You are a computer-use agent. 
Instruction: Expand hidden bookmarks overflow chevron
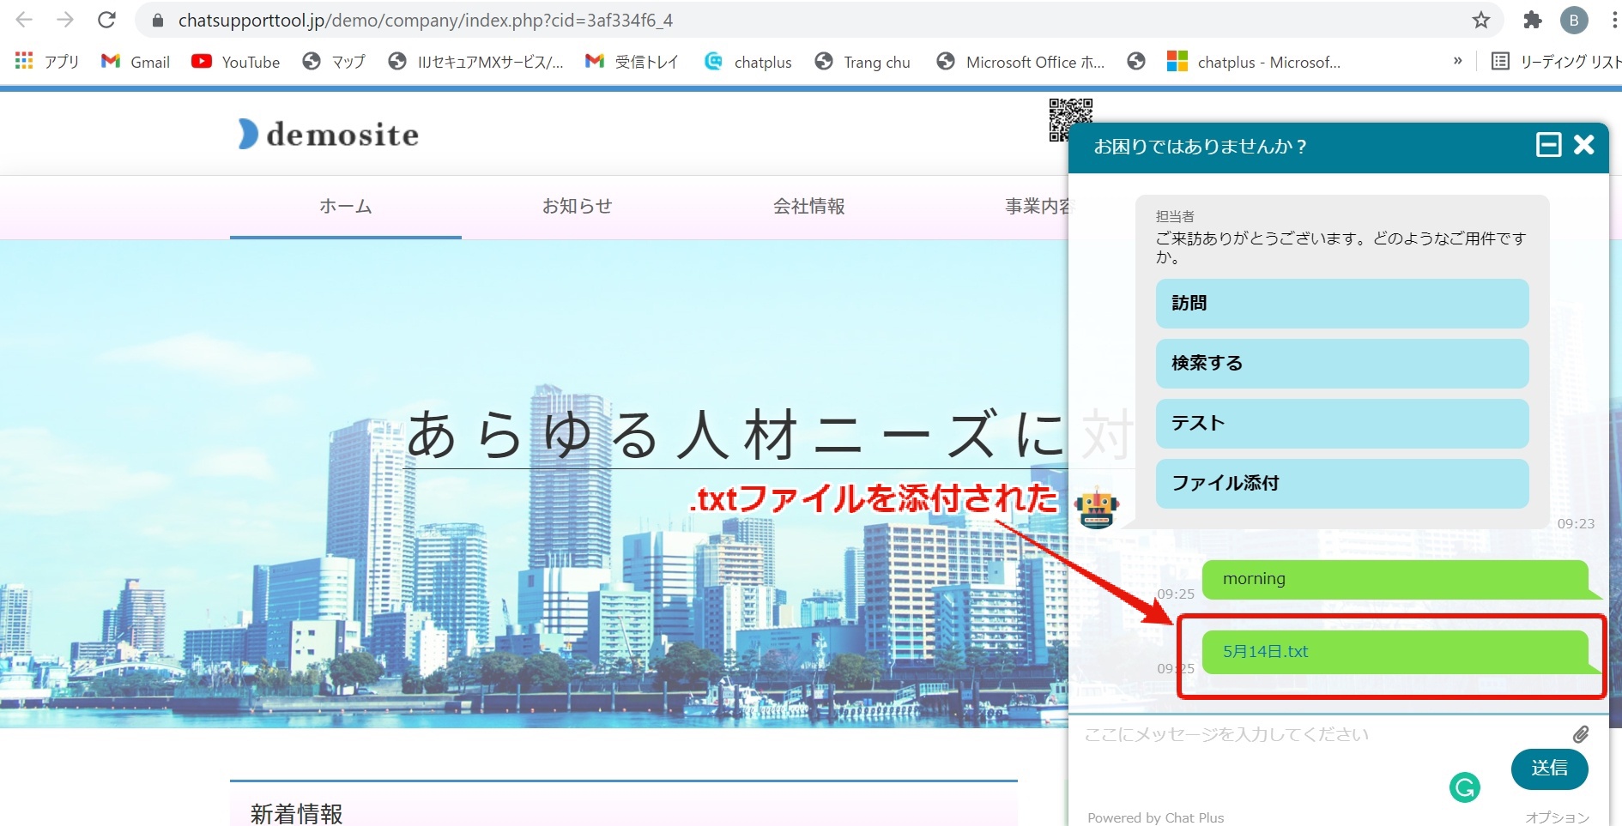pos(1457,62)
